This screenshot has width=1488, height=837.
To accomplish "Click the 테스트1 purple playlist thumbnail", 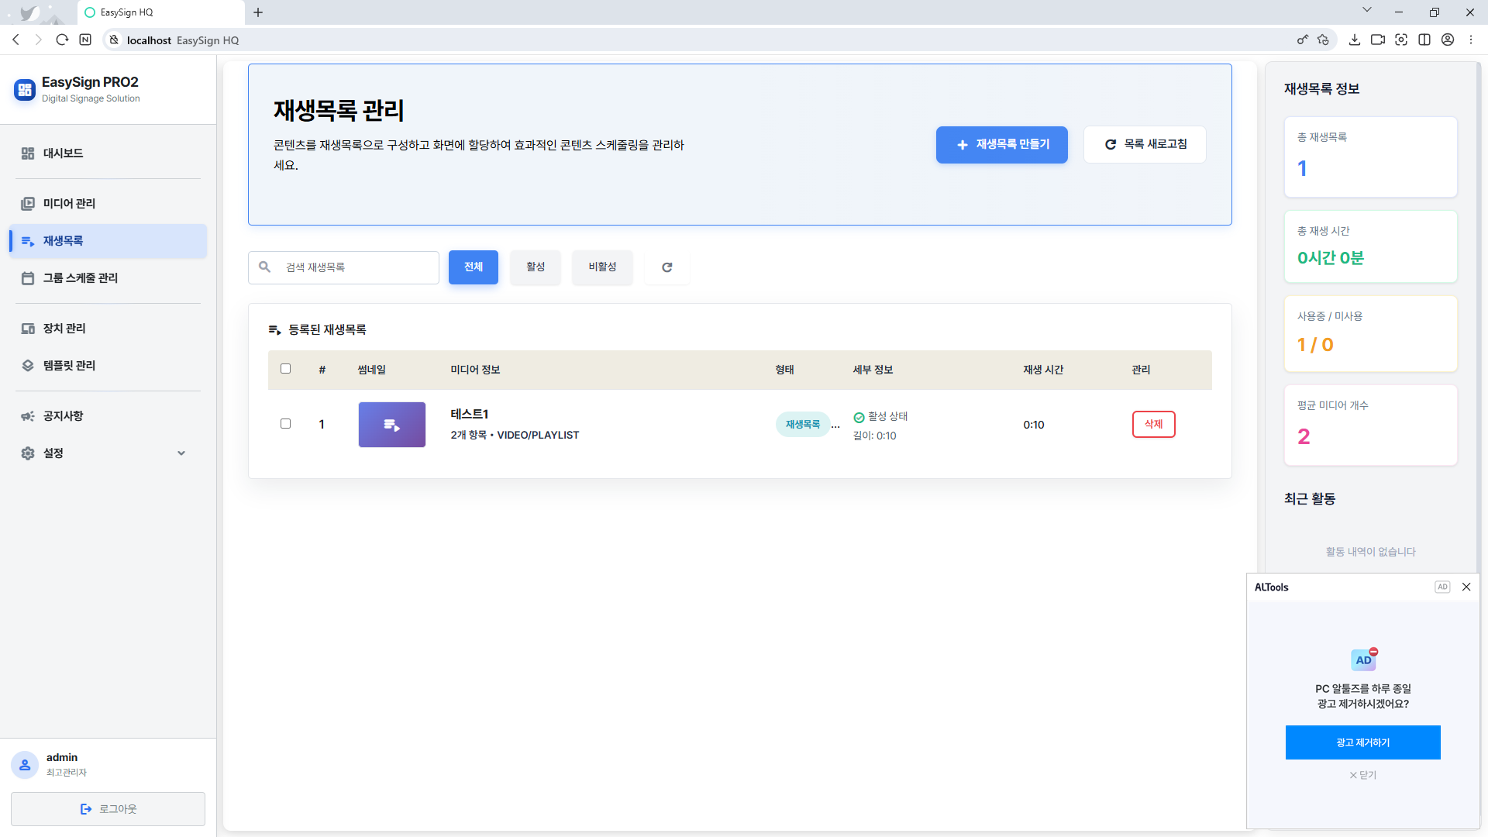I will click(x=391, y=425).
